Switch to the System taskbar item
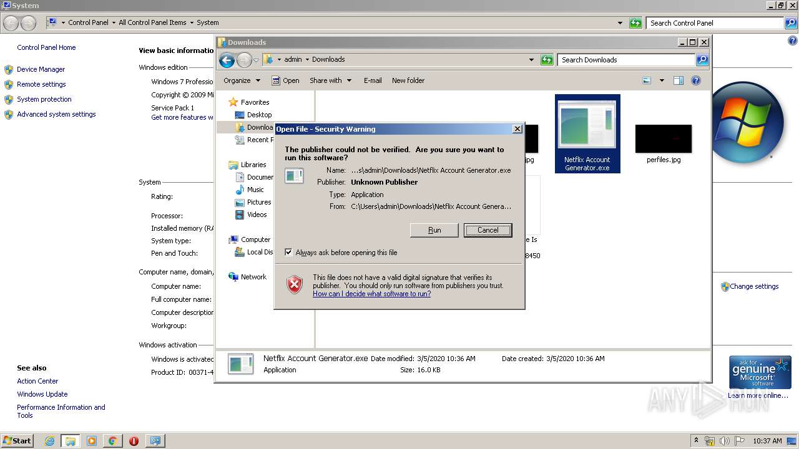This screenshot has width=799, height=449. (155, 441)
